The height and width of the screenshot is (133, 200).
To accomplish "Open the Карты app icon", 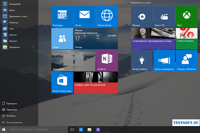I will tap(5, 10).
